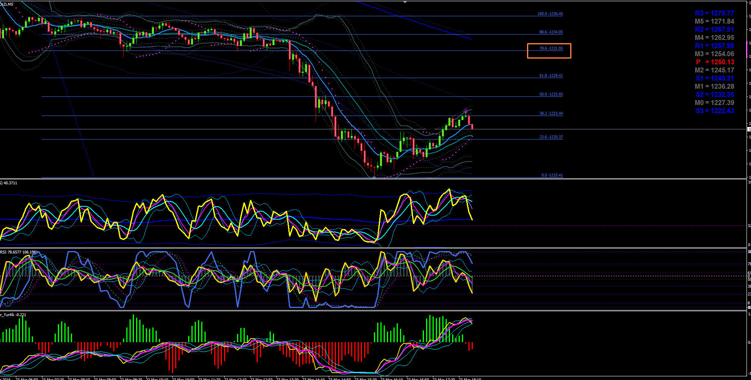Viewport: 751px width, 380px height.
Task: Select the Fibonacci 100.0 -1236.45 level label
Action: tap(550, 14)
